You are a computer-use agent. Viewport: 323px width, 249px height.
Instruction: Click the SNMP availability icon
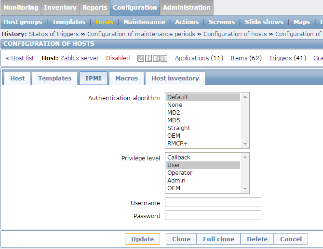pos(148,58)
